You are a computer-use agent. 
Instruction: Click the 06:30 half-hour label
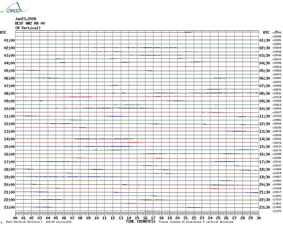tap(265, 78)
